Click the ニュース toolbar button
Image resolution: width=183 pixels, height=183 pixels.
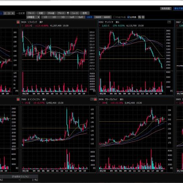[x=74, y=13]
